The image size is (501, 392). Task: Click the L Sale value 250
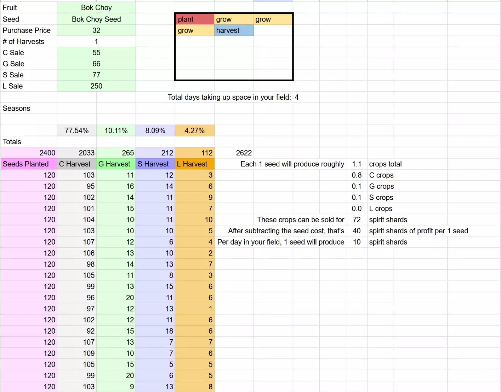tap(96, 86)
